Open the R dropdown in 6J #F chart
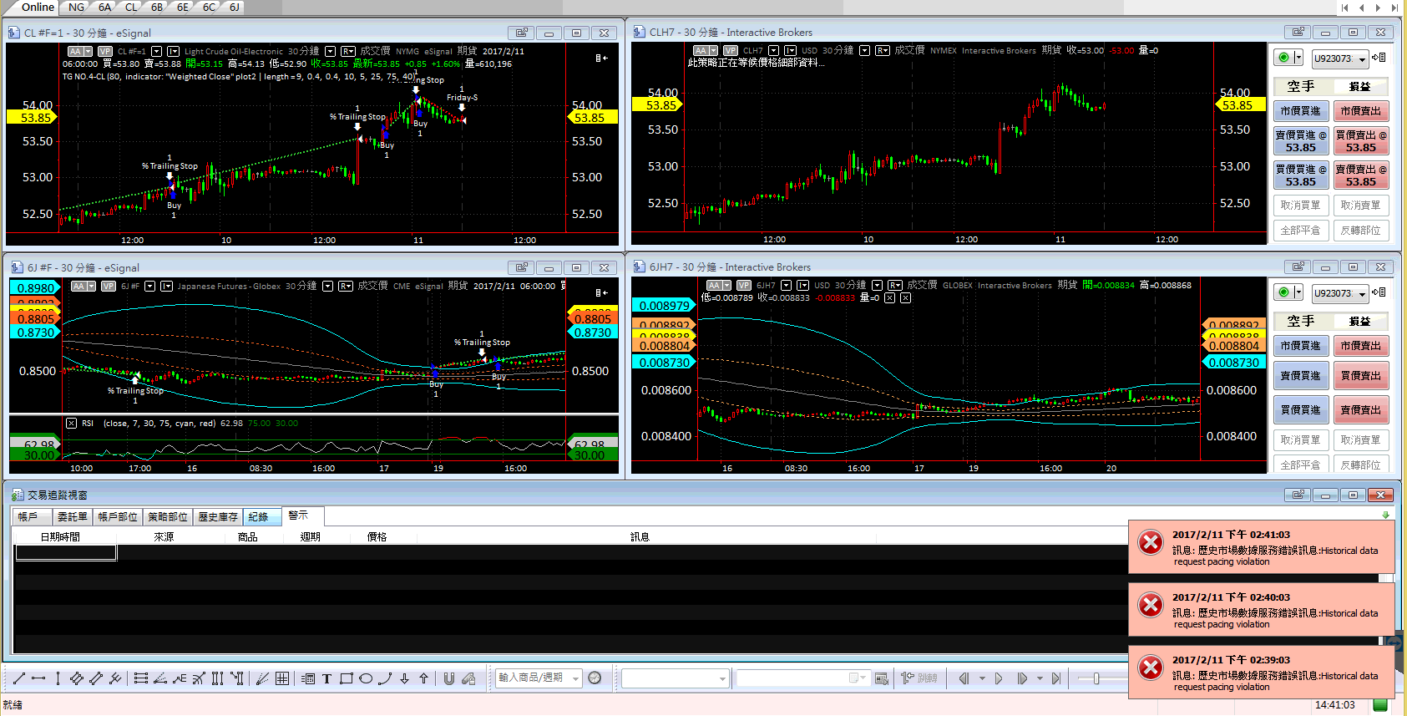Image resolution: width=1407 pixels, height=716 pixels. tap(346, 286)
